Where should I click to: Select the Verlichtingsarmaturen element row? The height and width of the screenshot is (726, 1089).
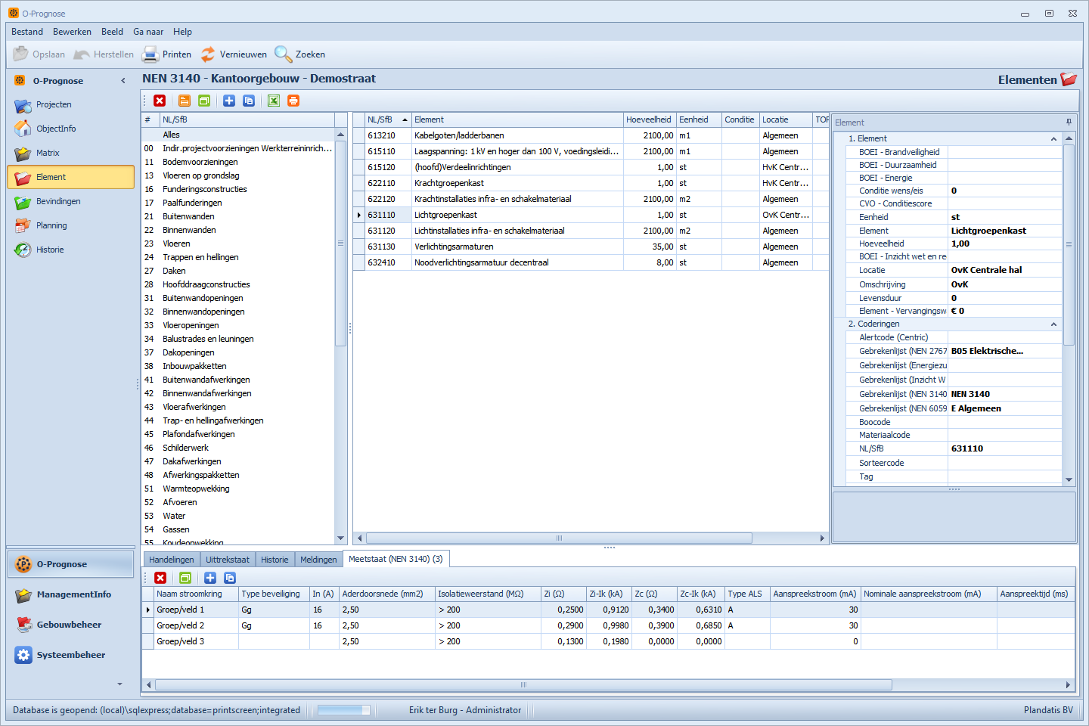coord(454,247)
